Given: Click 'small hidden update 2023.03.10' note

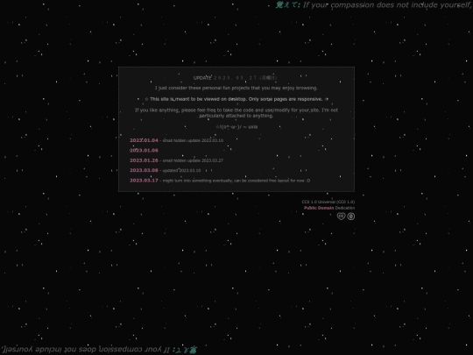Looking at the screenshot, I should point(193,140).
